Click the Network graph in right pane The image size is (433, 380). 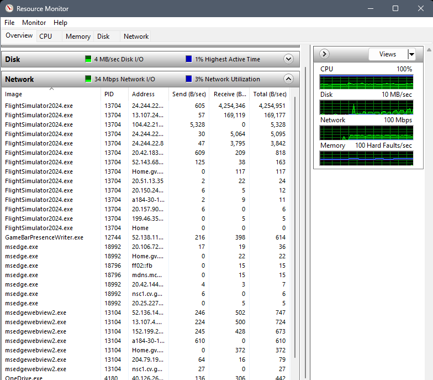pos(366,133)
